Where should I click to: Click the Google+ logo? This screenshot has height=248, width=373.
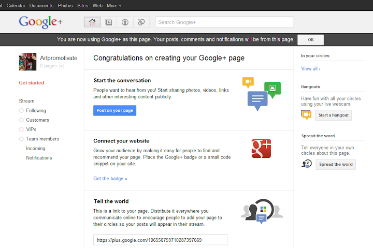click(41, 22)
